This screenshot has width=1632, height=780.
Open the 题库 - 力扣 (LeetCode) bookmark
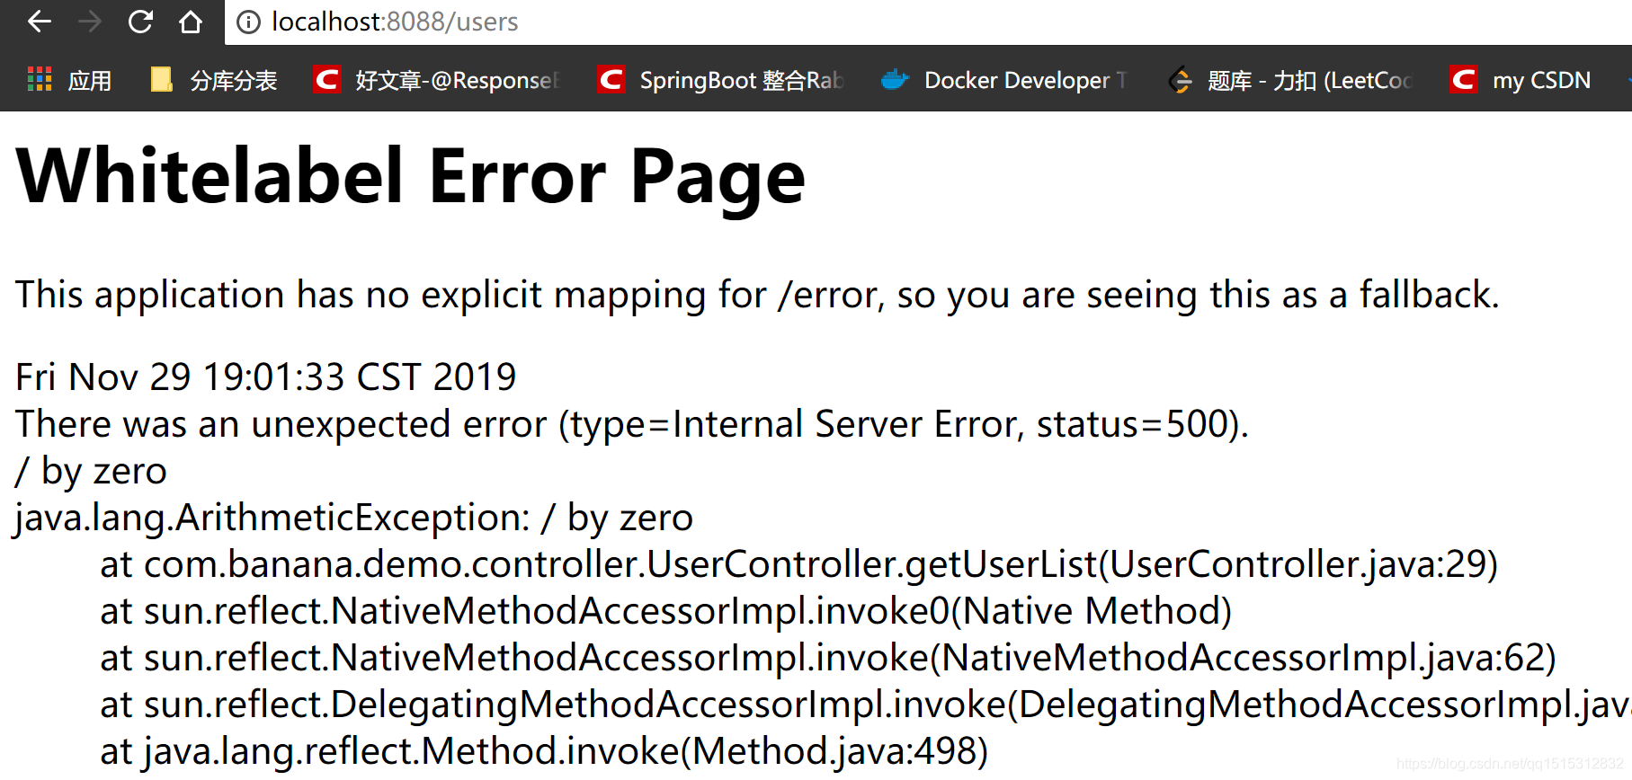[x=1310, y=81]
